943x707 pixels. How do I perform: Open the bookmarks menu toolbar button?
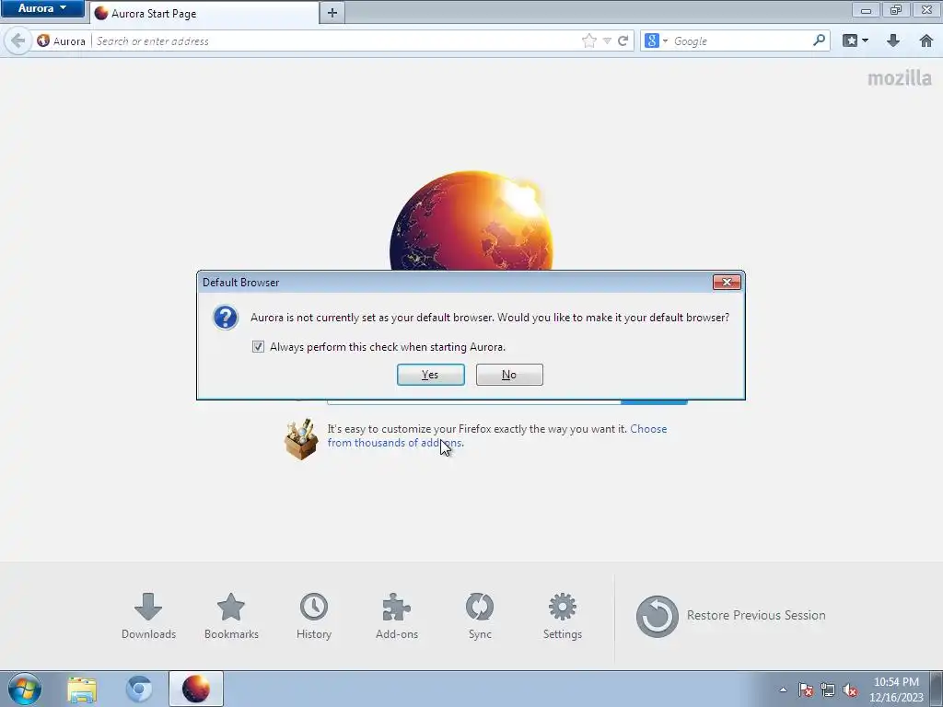(x=850, y=41)
